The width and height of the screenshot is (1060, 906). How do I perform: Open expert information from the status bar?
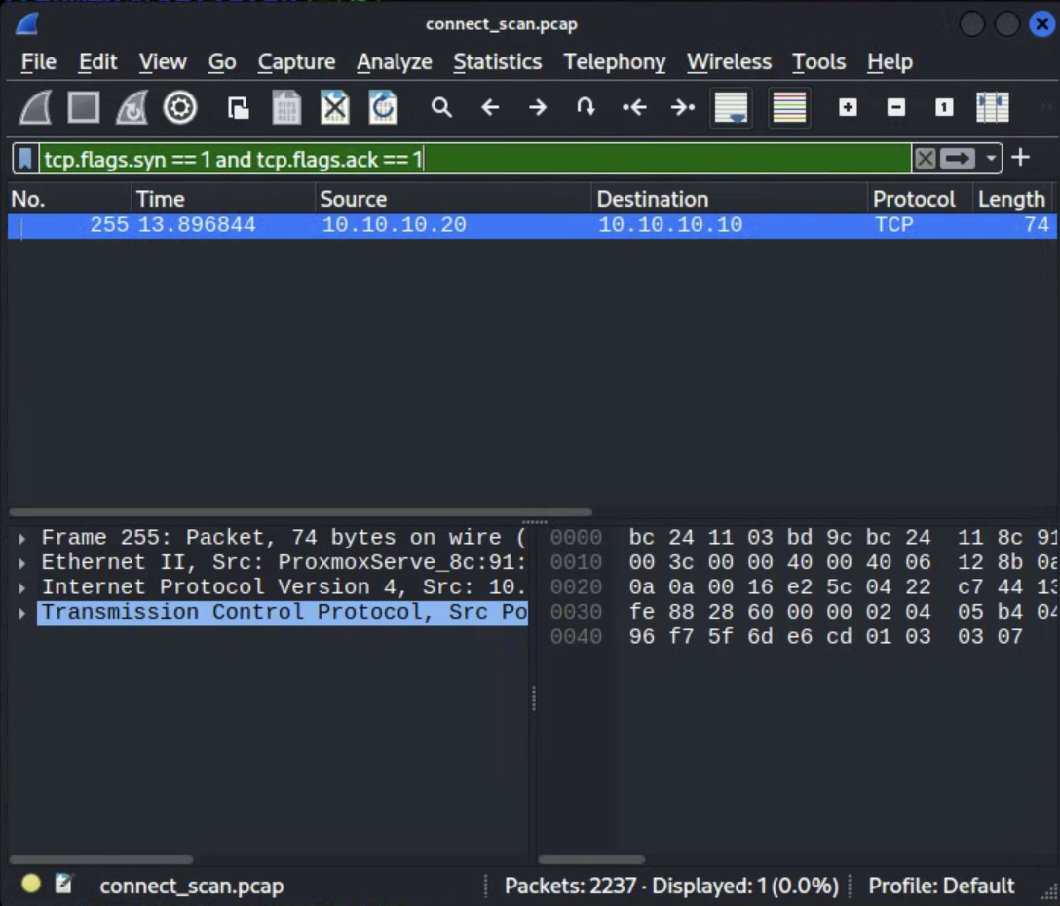30,883
